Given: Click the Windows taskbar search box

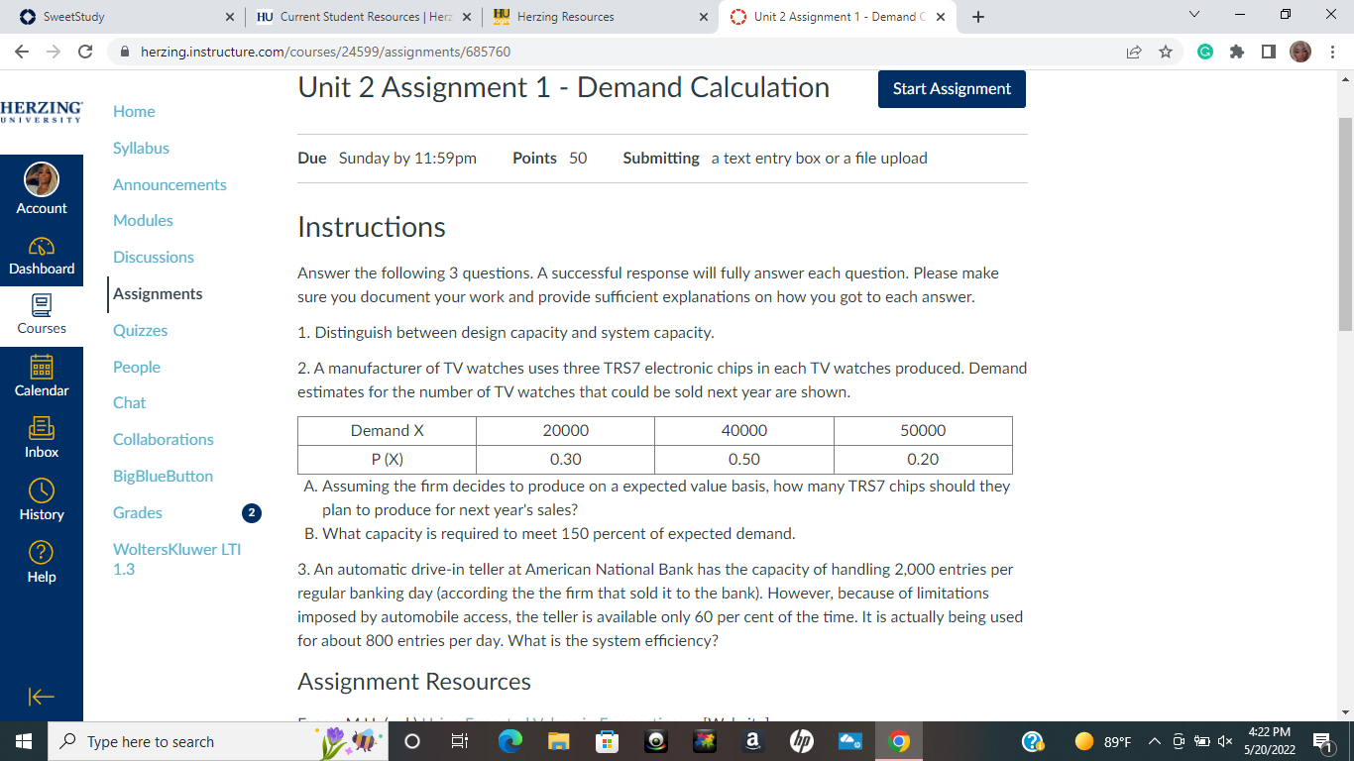Looking at the screenshot, I should coord(182,741).
